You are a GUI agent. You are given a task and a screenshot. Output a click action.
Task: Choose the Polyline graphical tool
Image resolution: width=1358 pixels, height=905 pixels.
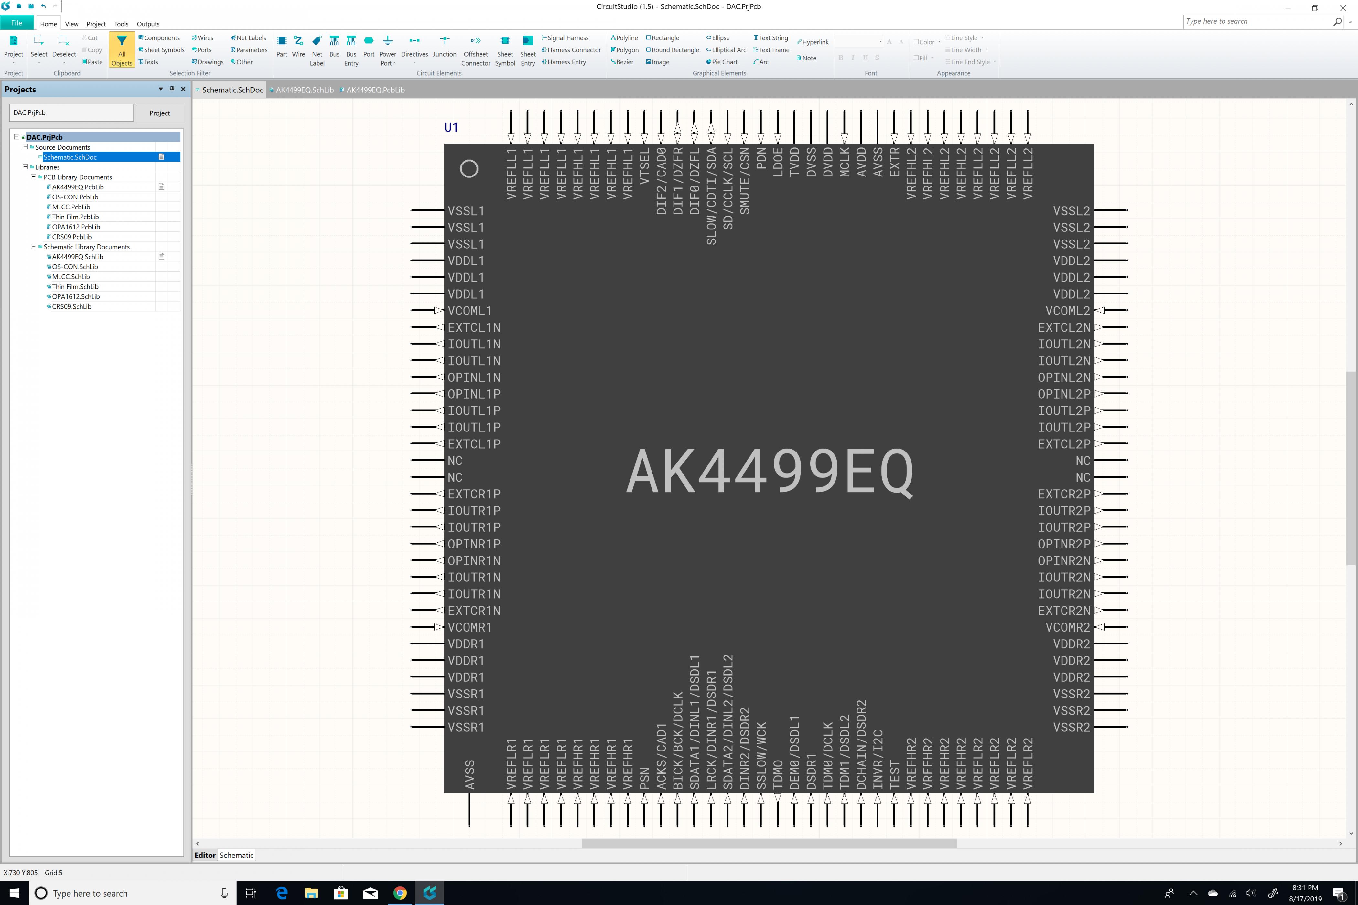point(624,37)
